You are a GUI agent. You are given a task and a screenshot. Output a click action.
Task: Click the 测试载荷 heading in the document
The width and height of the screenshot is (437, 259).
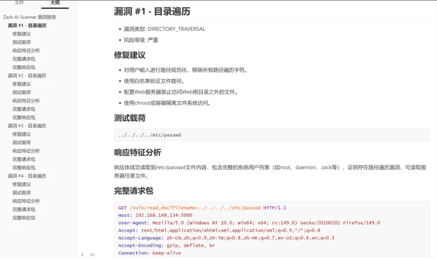pyautogui.click(x=129, y=118)
